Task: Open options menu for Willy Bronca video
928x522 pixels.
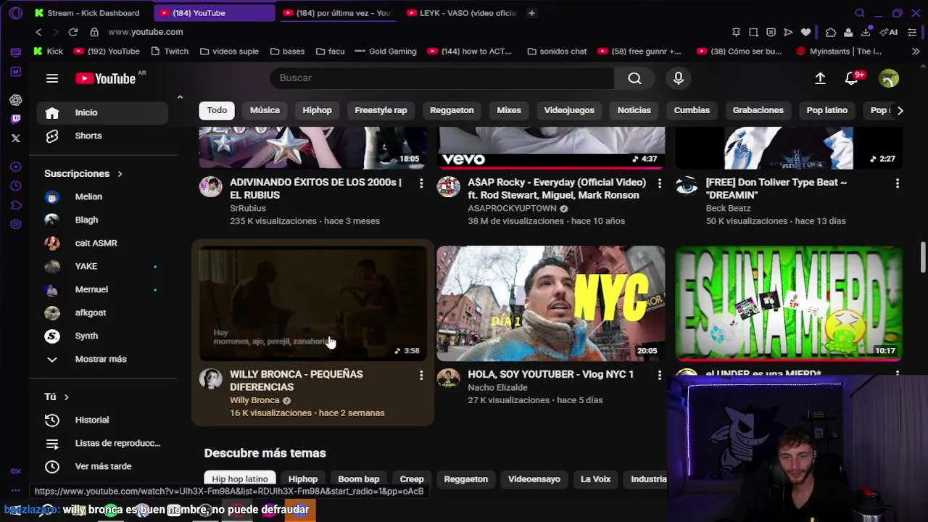Action: [x=421, y=375]
